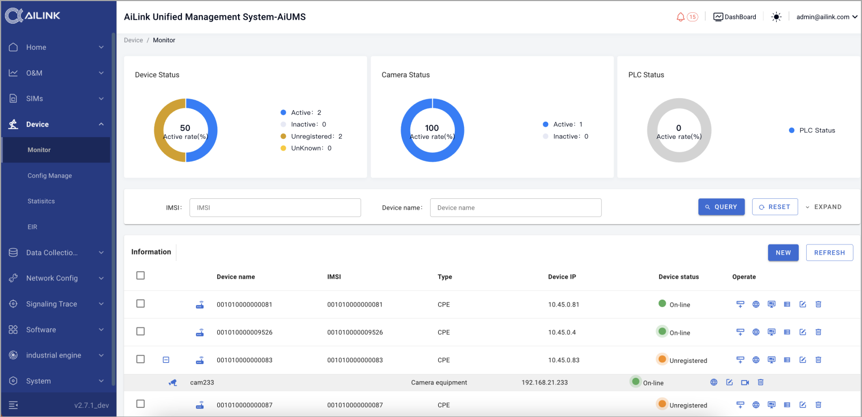Open the notification bell with 15 alerts
862x417 pixels.
coord(681,17)
